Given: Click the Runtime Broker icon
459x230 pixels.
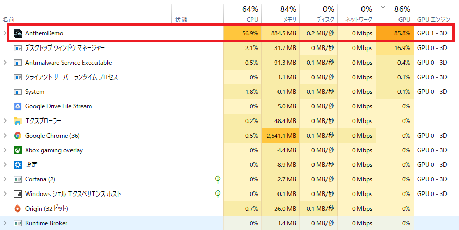Looking at the screenshot, I should tap(18, 223).
